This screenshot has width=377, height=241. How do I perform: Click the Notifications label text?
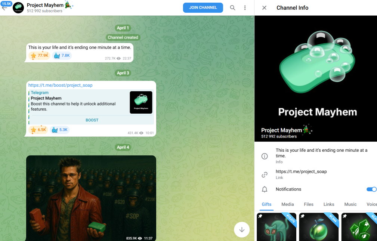pos(288,189)
